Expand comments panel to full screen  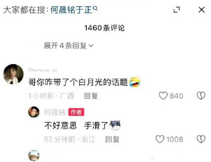177,10
